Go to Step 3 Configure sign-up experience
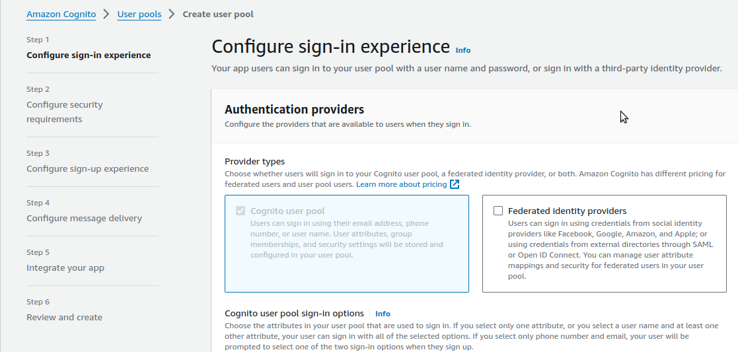Image resolution: width=738 pixels, height=352 pixels. click(87, 168)
